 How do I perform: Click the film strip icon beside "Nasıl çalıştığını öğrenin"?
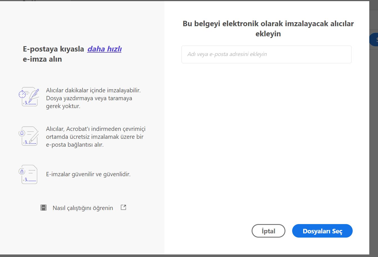pos(43,207)
